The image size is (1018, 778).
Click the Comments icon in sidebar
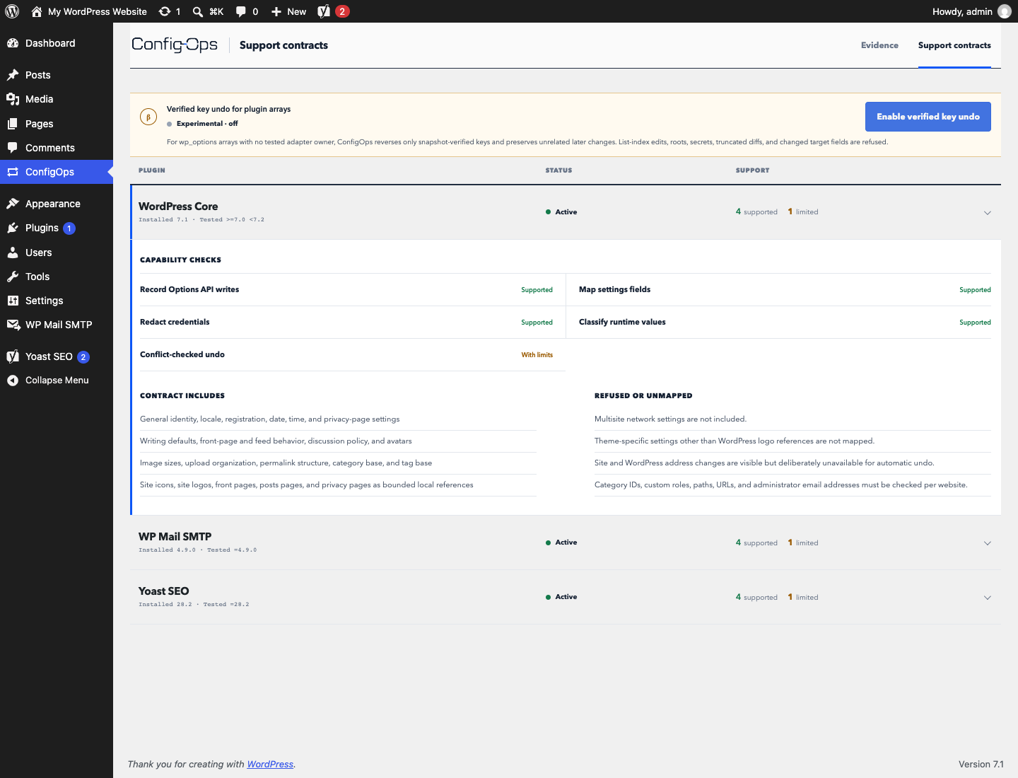[13, 148]
